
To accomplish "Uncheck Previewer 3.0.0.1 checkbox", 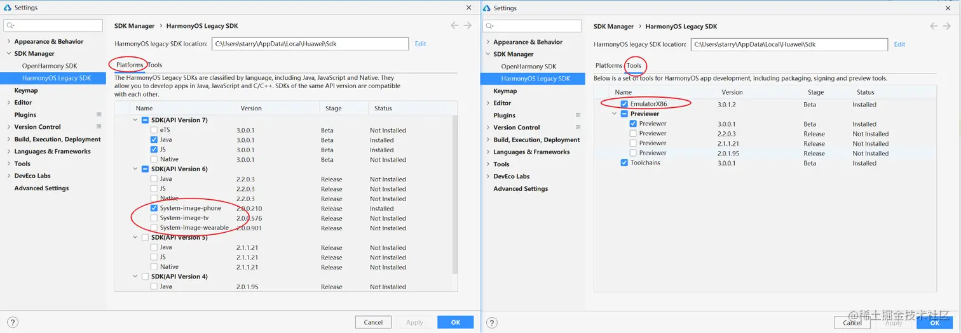I will 633,124.
